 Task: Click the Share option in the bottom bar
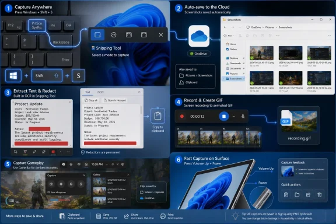[139, 216]
